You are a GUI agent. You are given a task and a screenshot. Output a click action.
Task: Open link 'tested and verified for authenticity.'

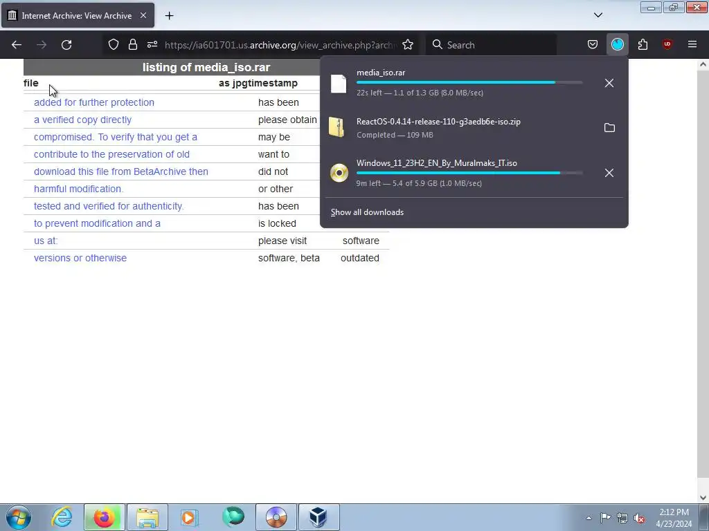(x=109, y=206)
